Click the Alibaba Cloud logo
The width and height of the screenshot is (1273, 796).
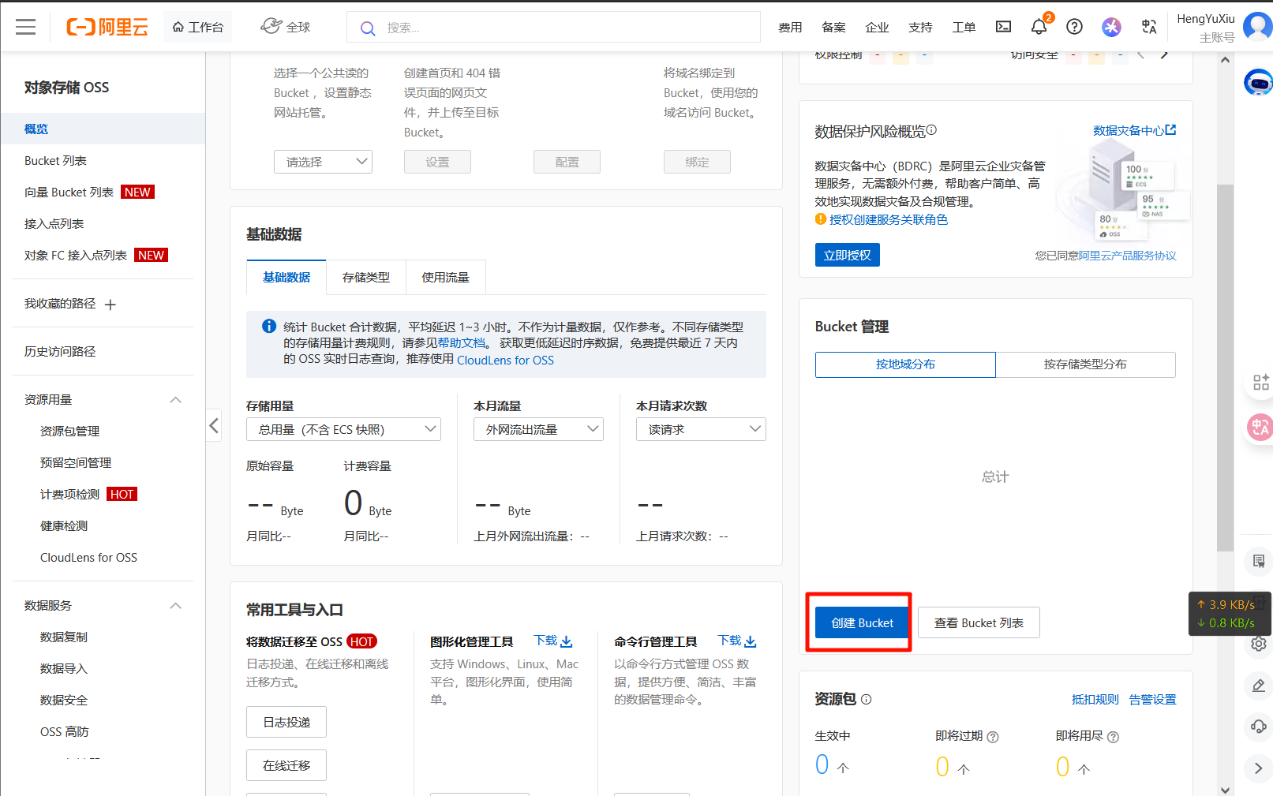107,28
